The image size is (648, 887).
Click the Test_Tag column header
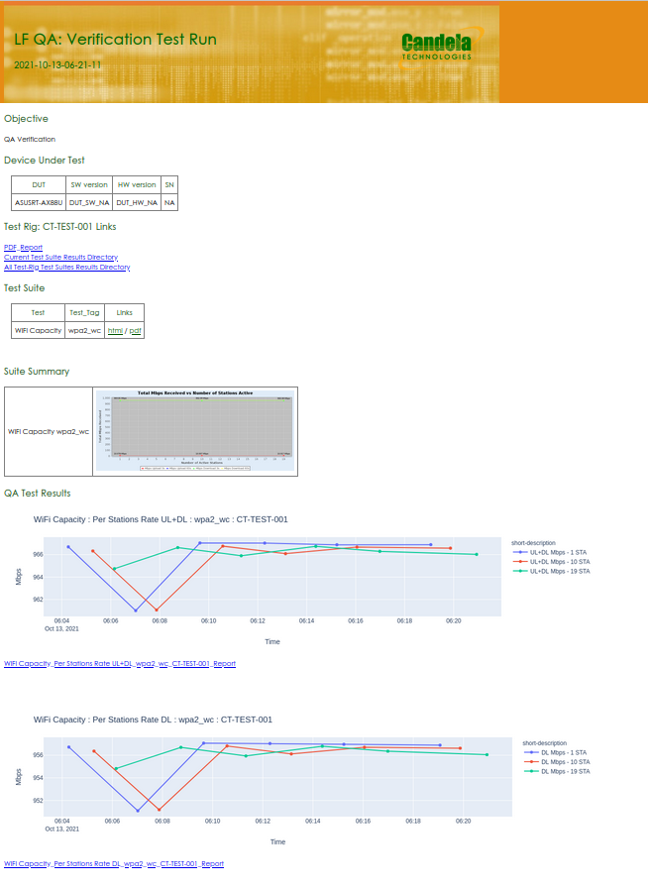pyautogui.click(x=85, y=313)
